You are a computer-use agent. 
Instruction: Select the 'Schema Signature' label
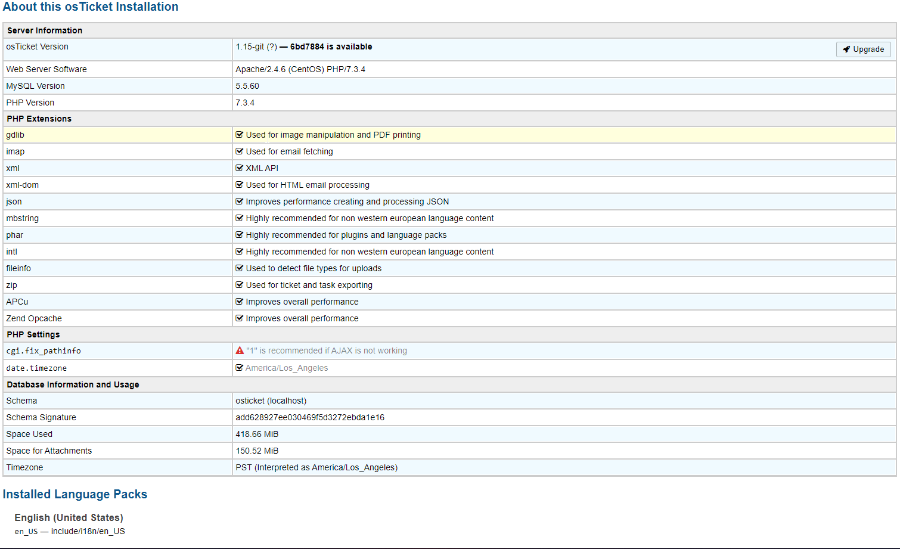(41, 417)
